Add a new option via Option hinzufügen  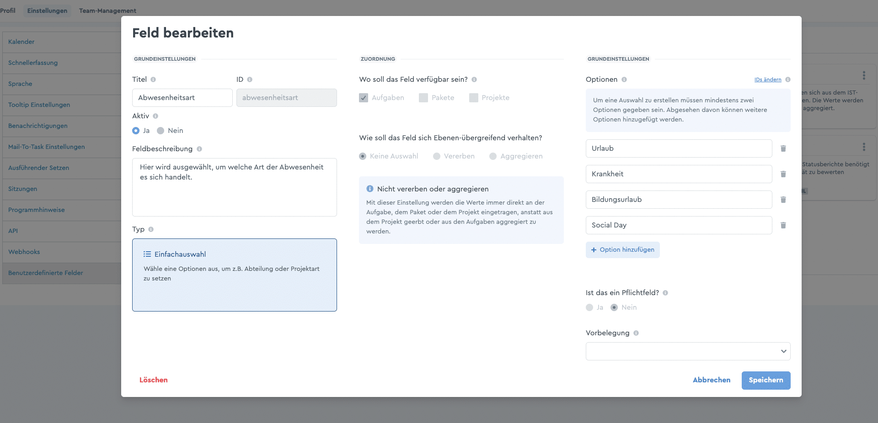point(622,250)
